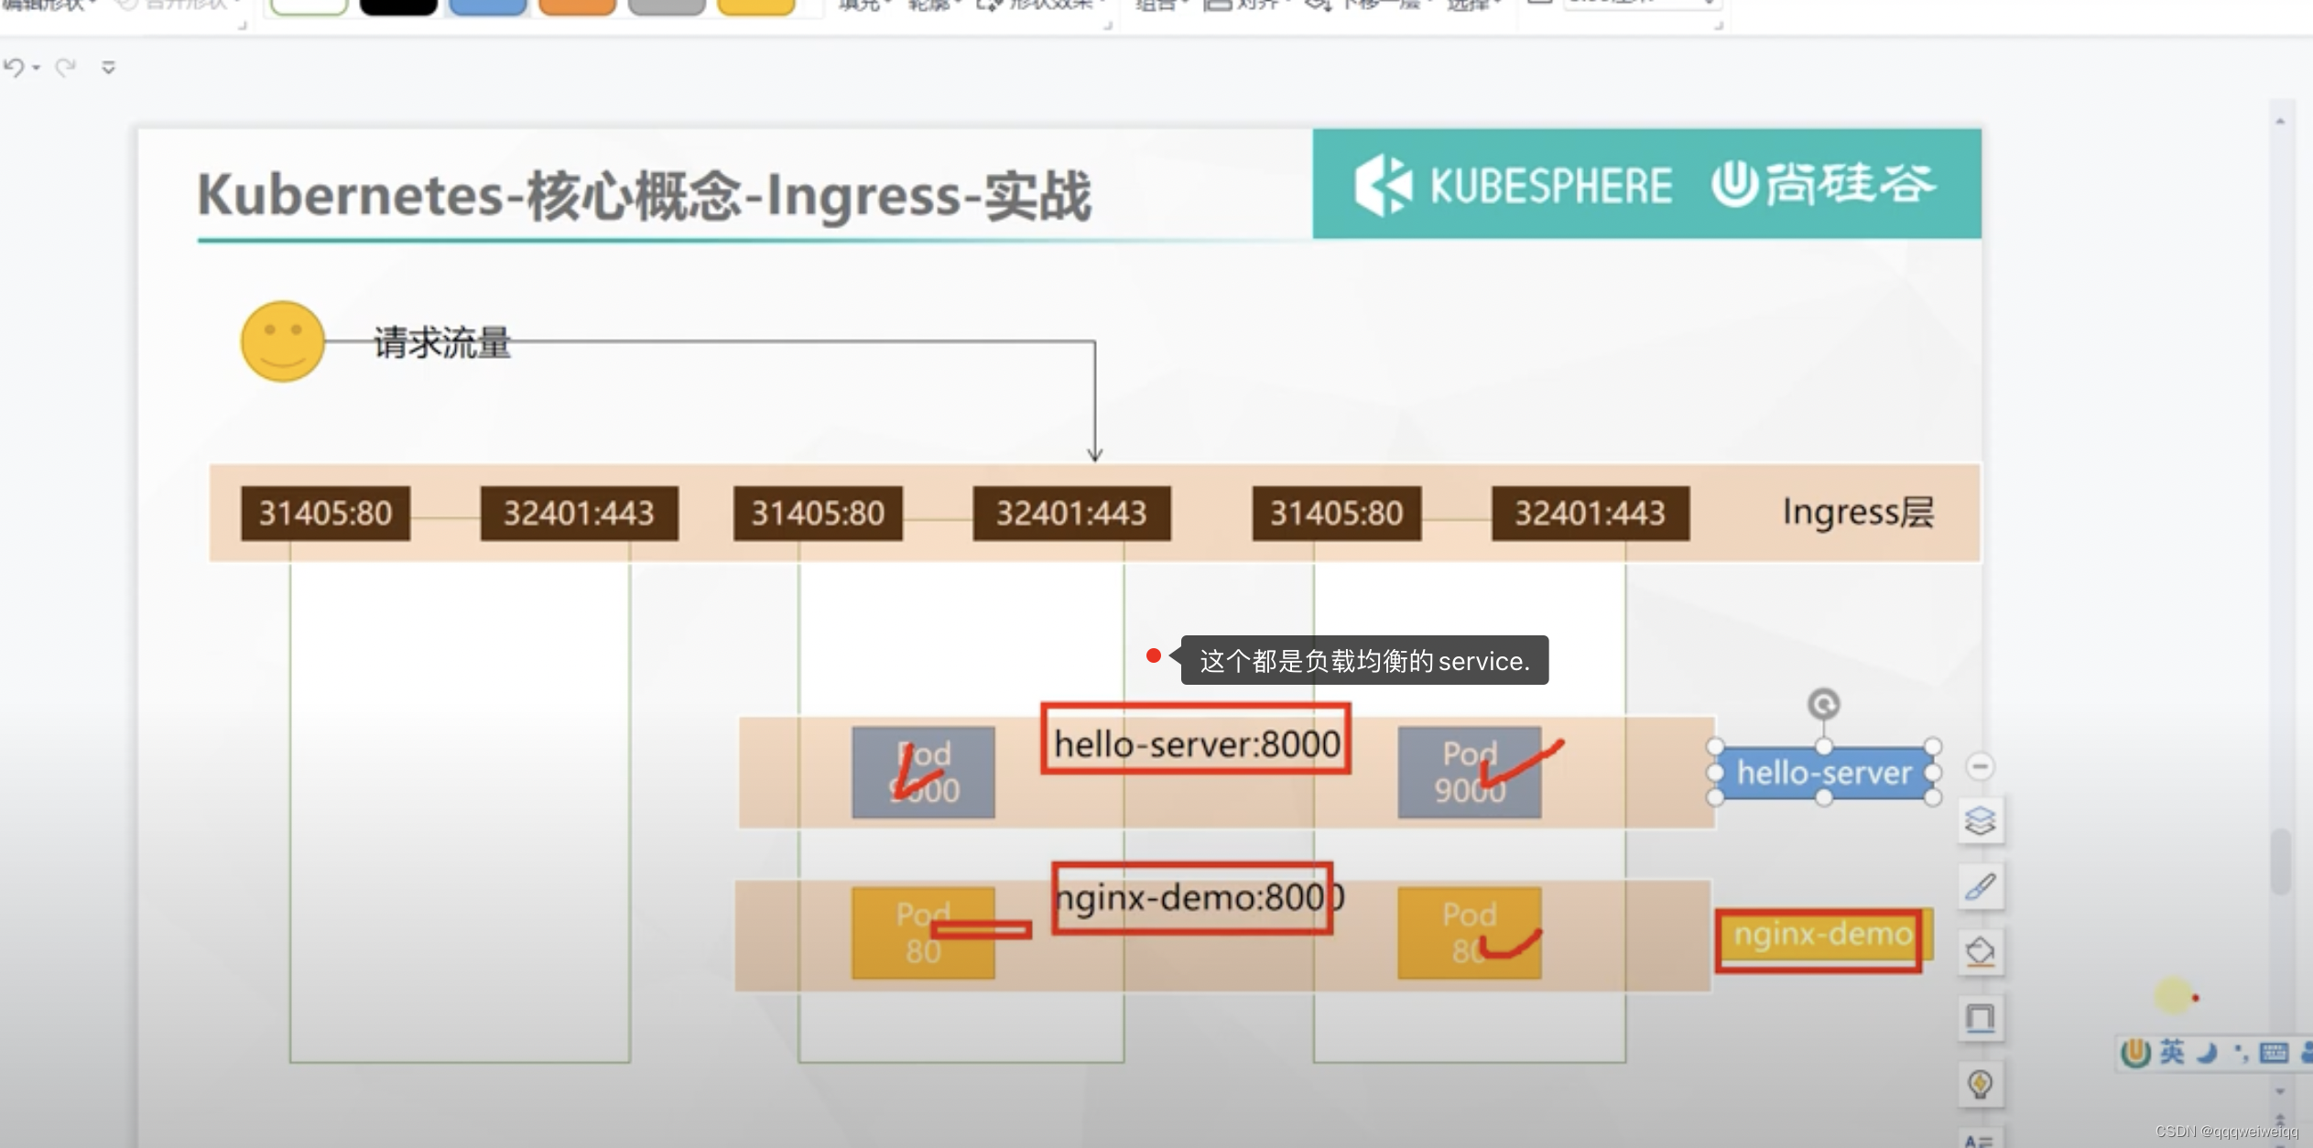Apply the gray shape style preset
2313x1148 pixels.
667,7
